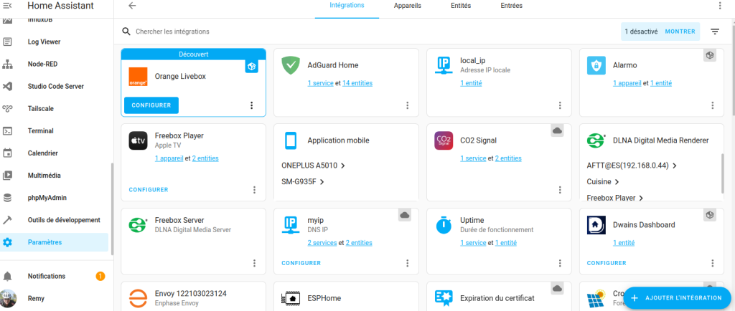Image resolution: width=735 pixels, height=311 pixels.
Task: Click CONFIGURER on Freebox Player card
Action: click(x=149, y=189)
